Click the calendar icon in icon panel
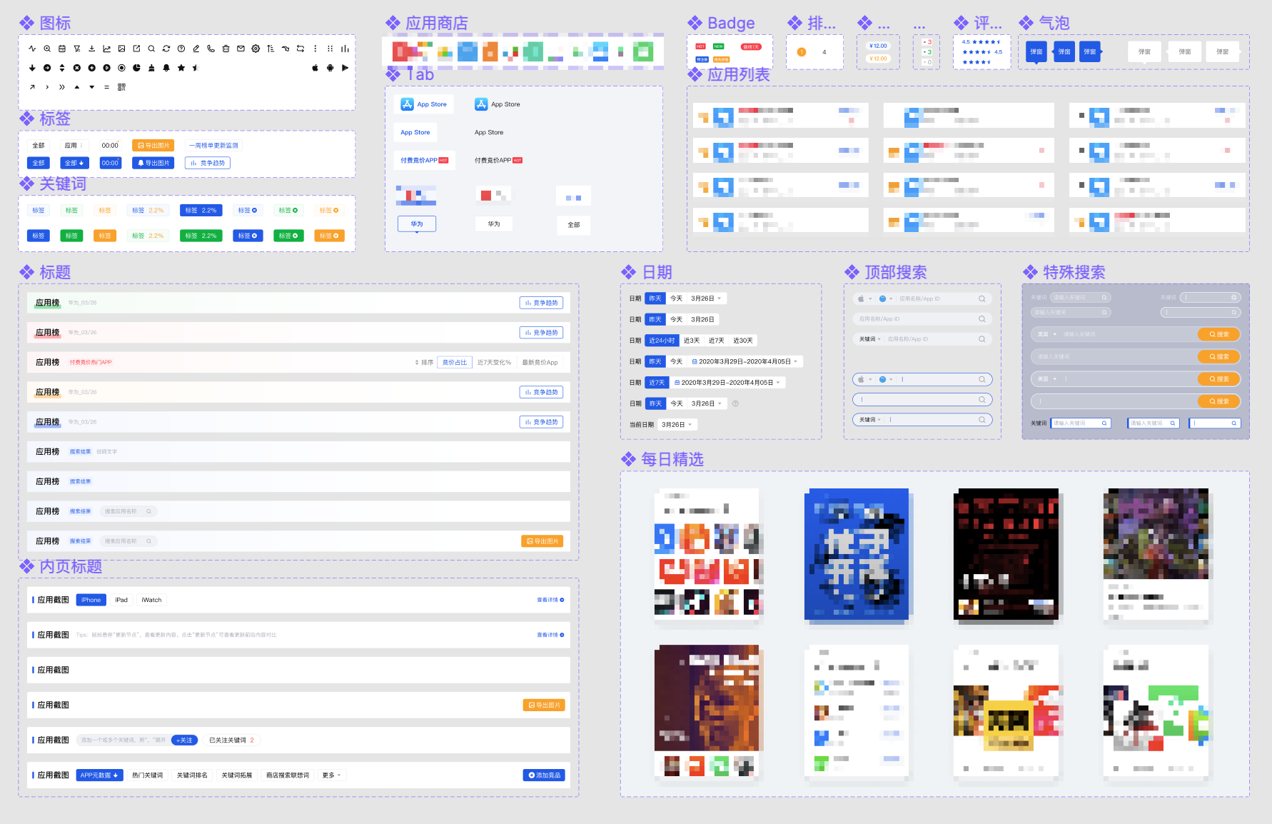This screenshot has height=824, width=1272. coord(62,49)
